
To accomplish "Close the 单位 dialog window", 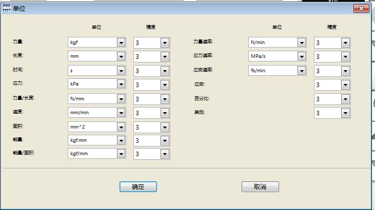I will pos(361,9).
